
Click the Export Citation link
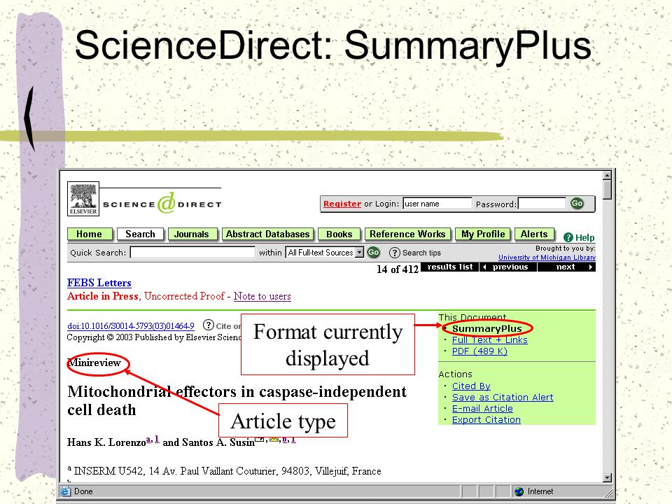(486, 419)
